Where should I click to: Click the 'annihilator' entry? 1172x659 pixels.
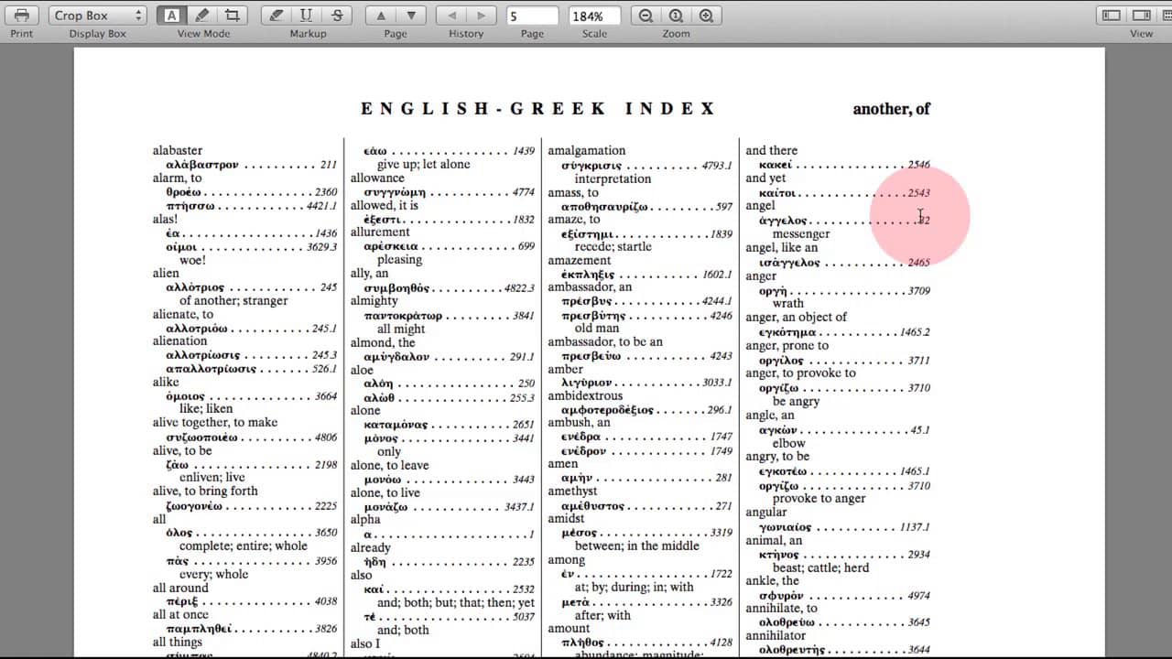pyautogui.click(x=776, y=636)
